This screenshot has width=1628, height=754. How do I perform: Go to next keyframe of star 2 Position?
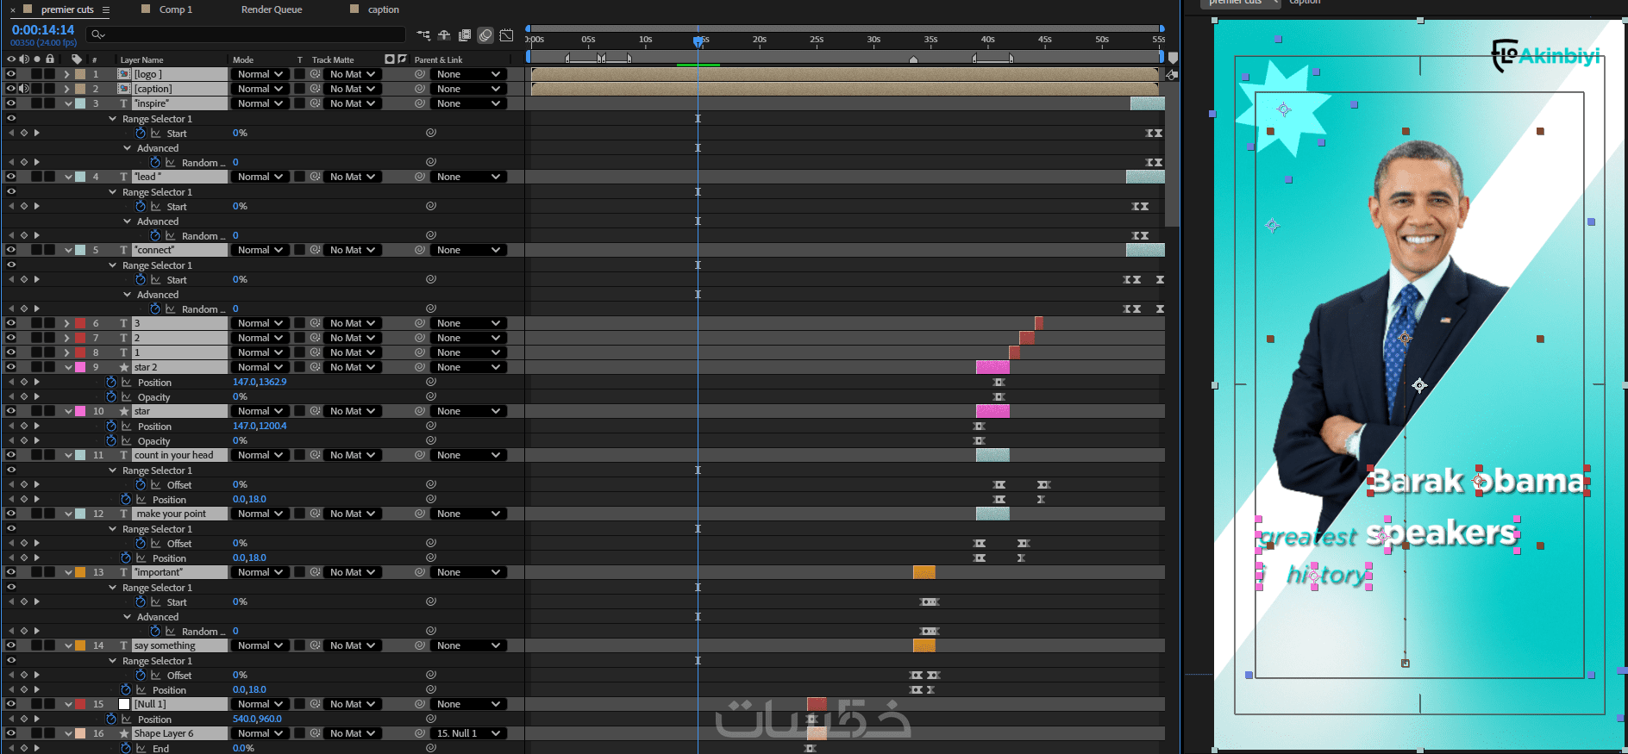click(37, 382)
